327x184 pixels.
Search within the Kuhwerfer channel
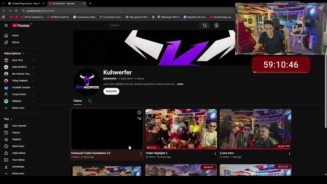(90, 101)
